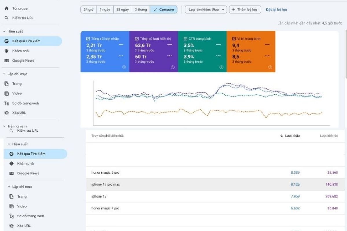Collapse the upper Hiệu suất section
The image size is (347, 231).
tap(4, 31)
